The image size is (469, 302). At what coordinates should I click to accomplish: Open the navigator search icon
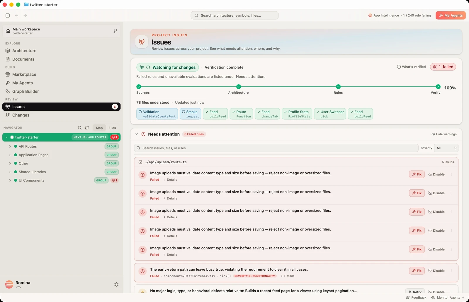[x=80, y=128]
